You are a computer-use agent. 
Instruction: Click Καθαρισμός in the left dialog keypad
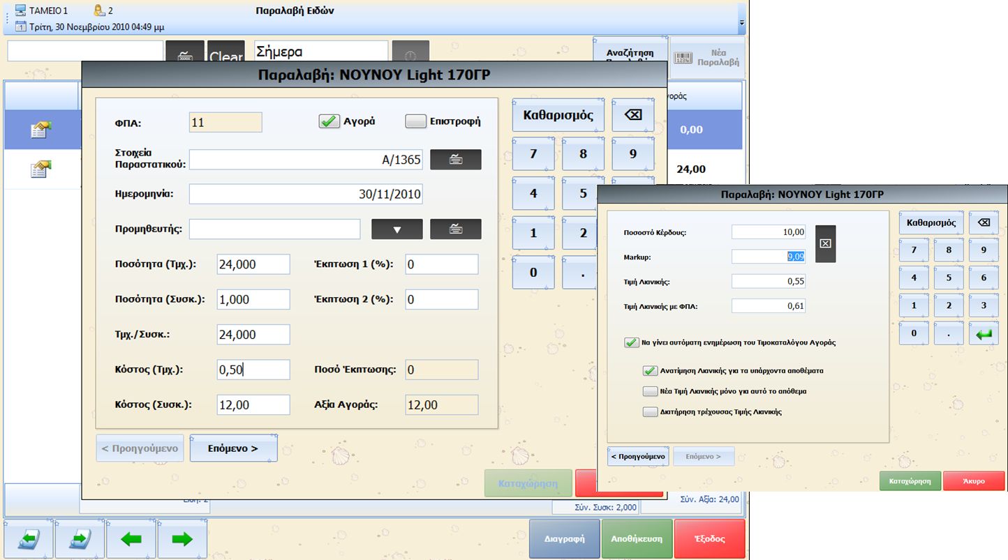pyautogui.click(x=558, y=115)
